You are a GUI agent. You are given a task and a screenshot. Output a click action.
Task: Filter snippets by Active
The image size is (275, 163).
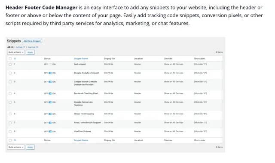click(21, 47)
